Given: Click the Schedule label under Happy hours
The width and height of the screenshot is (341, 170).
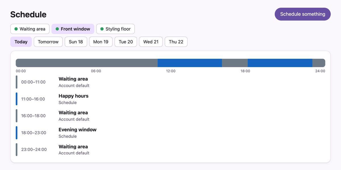Looking at the screenshot, I should (x=68, y=102).
